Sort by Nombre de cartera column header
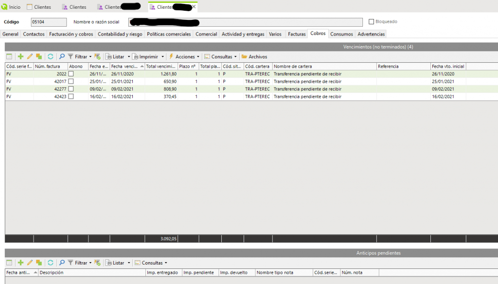Viewport: 498px width, 284px height. click(x=324, y=67)
